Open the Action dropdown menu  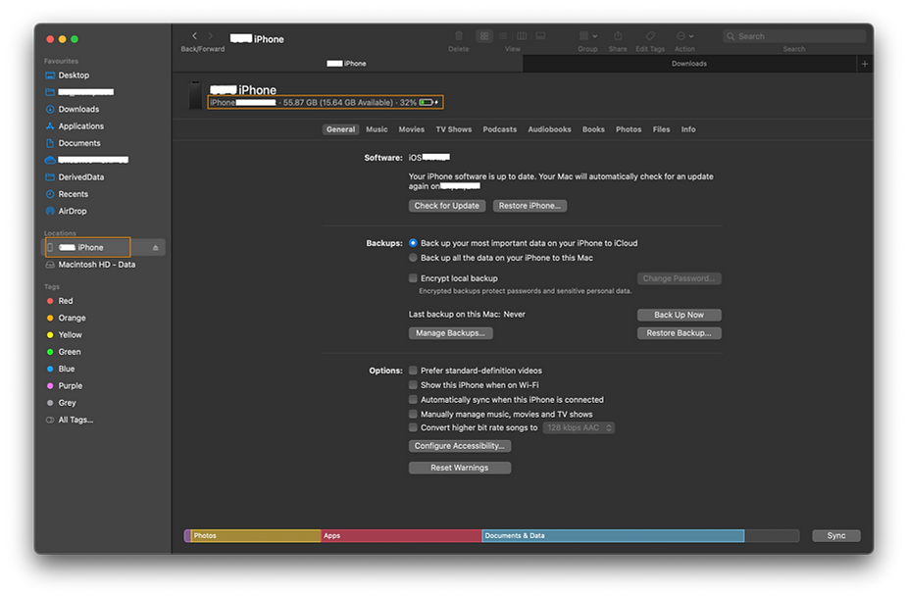click(683, 35)
